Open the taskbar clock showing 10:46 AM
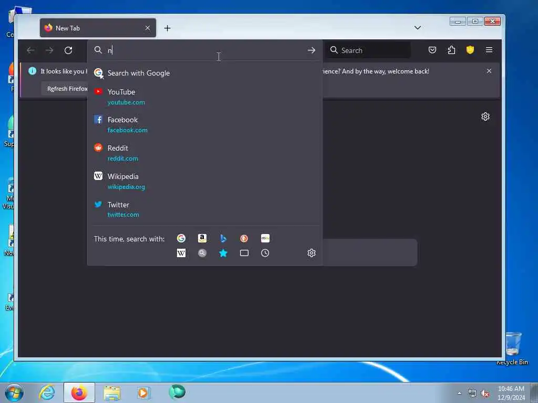 click(511, 393)
